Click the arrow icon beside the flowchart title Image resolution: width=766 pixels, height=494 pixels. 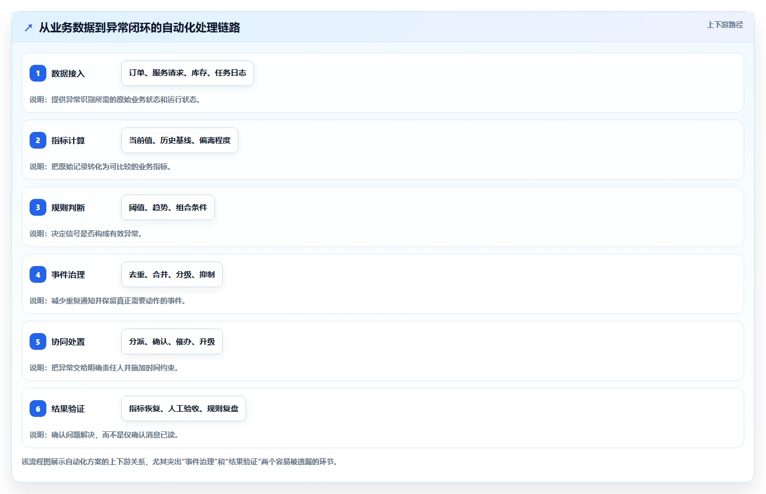pyautogui.click(x=28, y=27)
